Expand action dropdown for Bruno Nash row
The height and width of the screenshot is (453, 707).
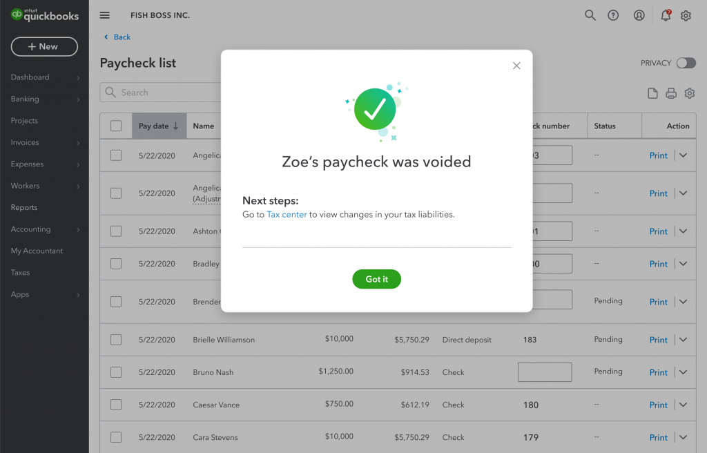pyautogui.click(x=683, y=372)
